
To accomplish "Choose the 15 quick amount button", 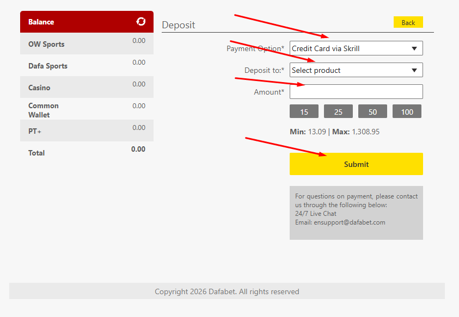I will point(304,111).
